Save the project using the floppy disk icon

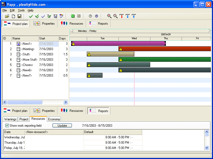[x=19, y=16]
